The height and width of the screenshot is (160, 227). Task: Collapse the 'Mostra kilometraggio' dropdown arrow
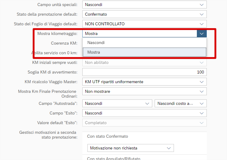pos(202,33)
